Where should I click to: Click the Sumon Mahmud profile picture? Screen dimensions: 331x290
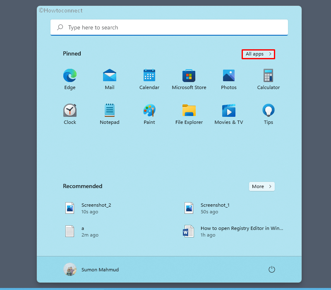tap(70, 269)
